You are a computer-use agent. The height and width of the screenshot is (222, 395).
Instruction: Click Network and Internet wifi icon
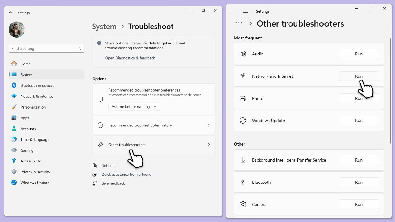click(243, 76)
